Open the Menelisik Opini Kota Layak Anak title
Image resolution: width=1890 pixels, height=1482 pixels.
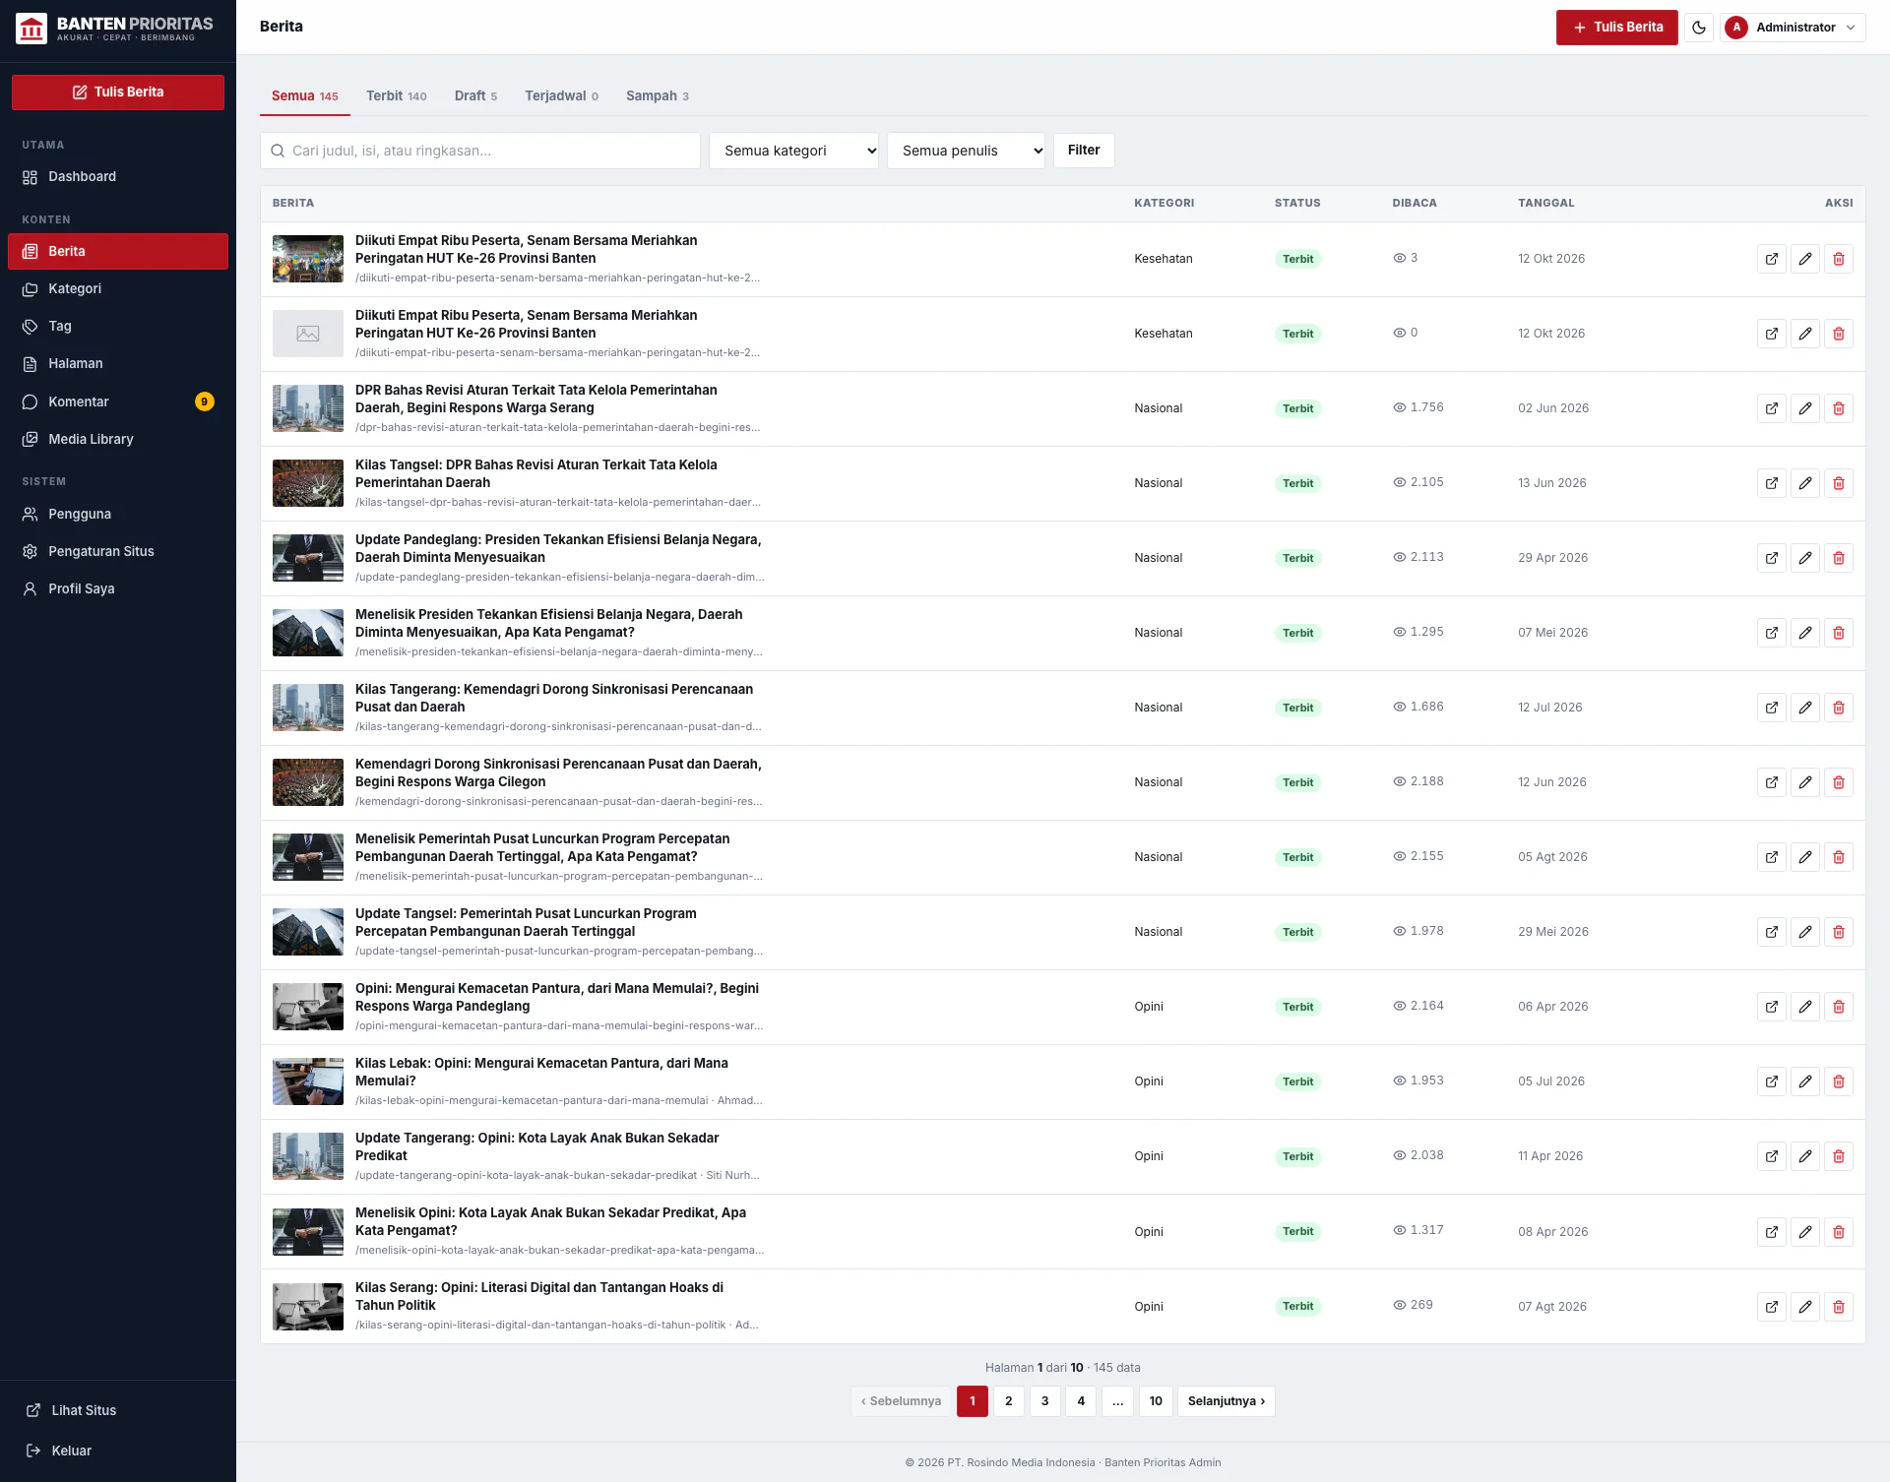coord(550,1221)
